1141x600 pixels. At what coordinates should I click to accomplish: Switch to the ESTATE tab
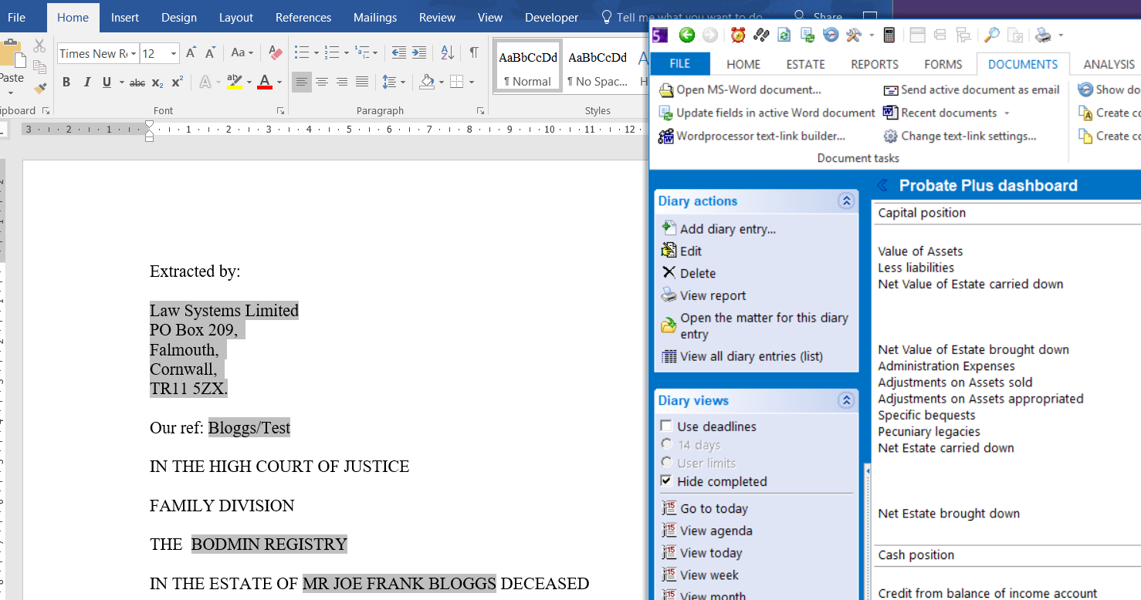coord(805,64)
